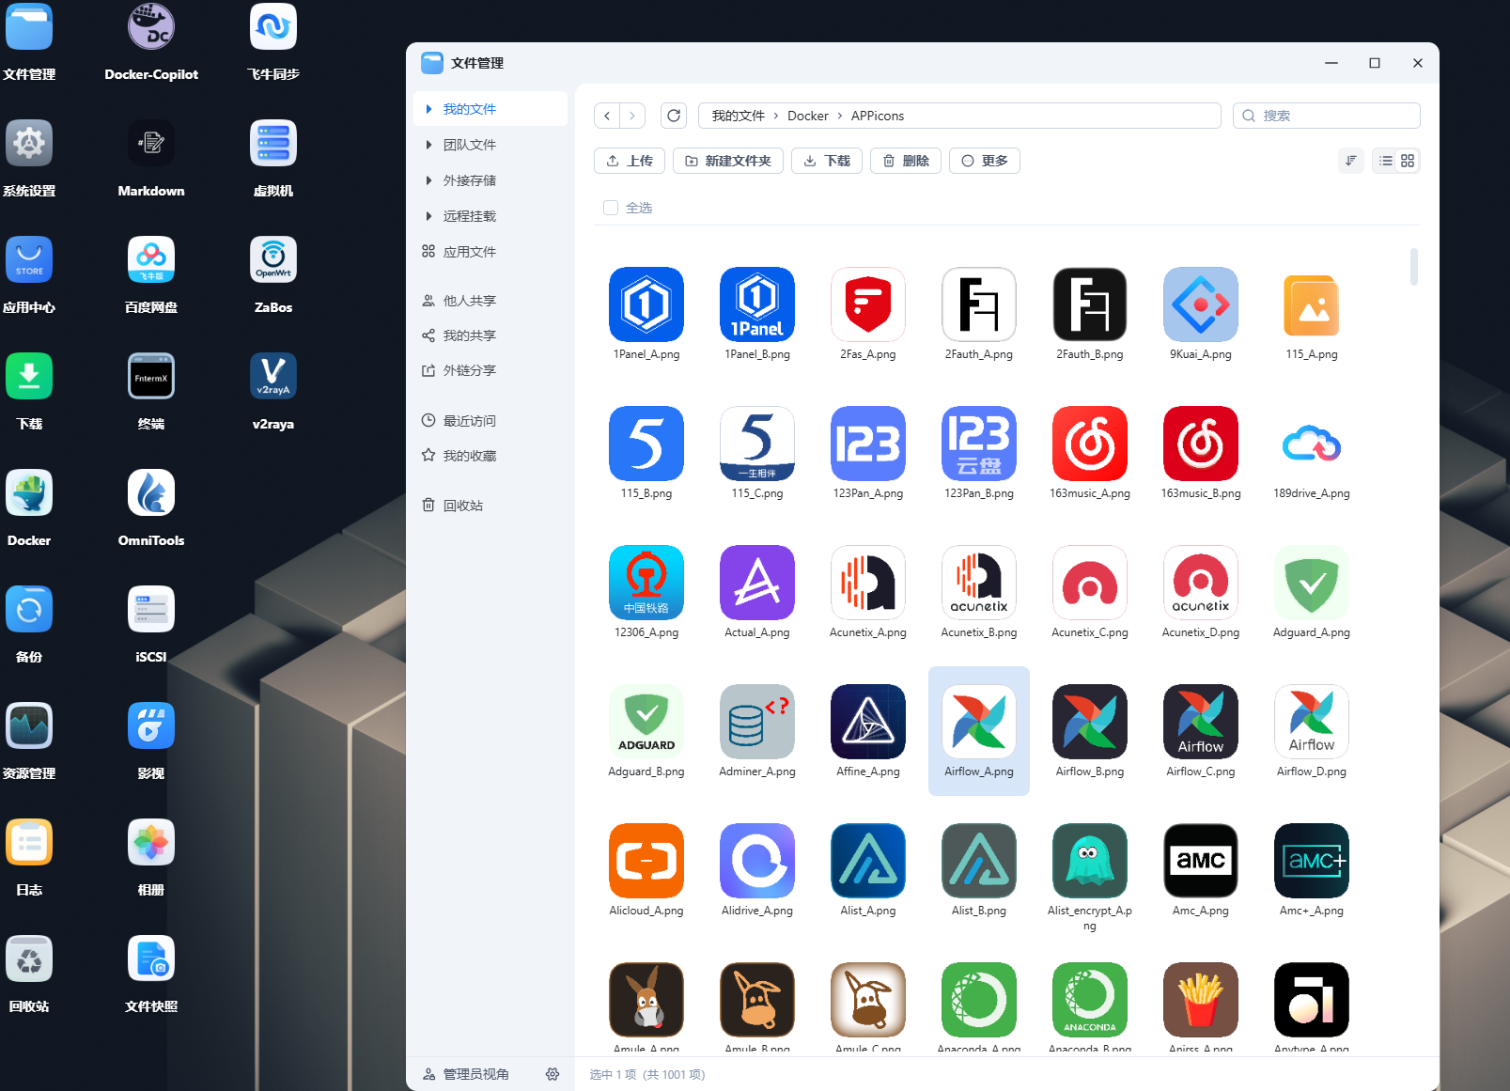1510x1091 pixels.
Task: Switch to grid view
Action: point(1408,161)
